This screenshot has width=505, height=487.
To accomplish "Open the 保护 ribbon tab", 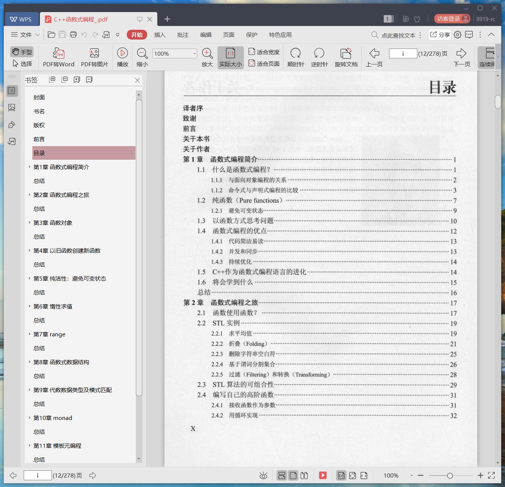I will tap(251, 35).
